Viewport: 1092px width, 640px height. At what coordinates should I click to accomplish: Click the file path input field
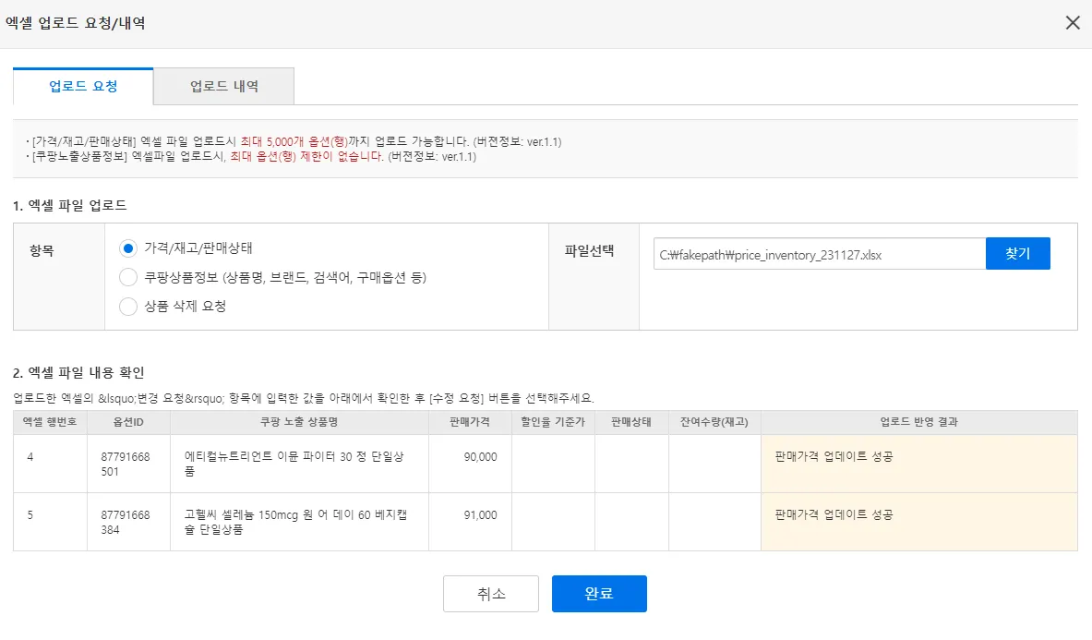point(819,254)
